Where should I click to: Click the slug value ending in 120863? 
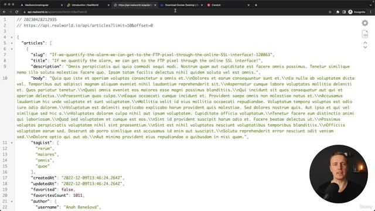161,55
